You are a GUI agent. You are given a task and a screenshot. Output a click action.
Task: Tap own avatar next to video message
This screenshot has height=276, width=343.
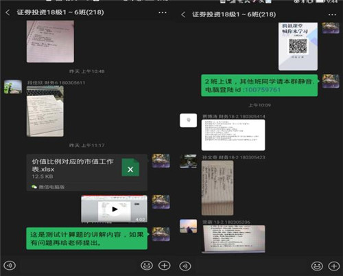[x=161, y=202]
